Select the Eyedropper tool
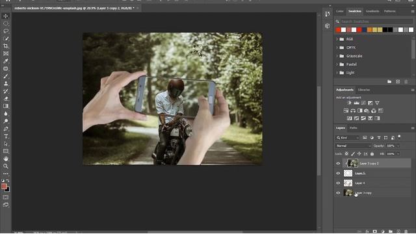The height and width of the screenshot is (234, 416). tap(6, 61)
